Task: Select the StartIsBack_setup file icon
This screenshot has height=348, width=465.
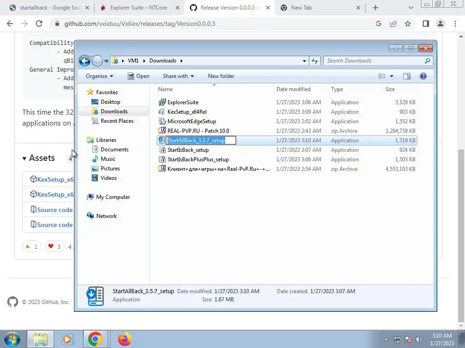Action: point(162,150)
